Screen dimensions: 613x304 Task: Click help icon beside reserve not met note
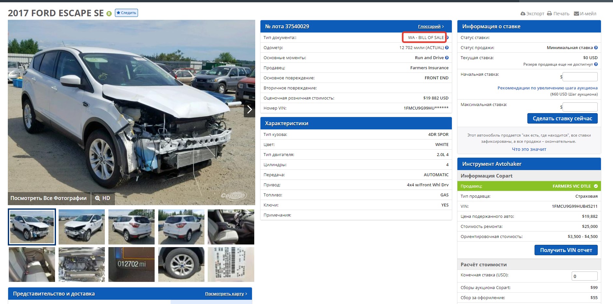596,64
